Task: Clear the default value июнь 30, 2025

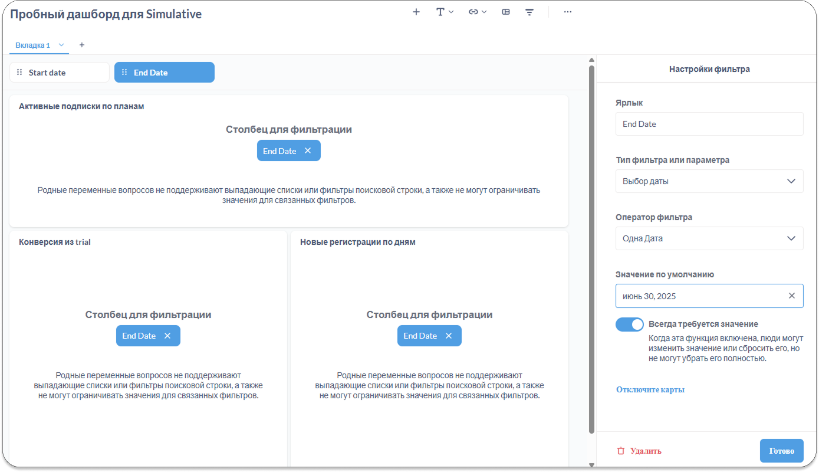Action: 791,296
